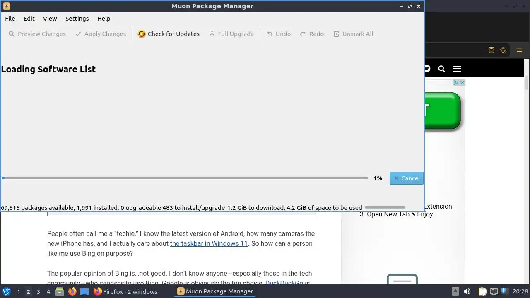Image resolution: width=530 pixels, height=298 pixels.
Task: Click the Undo toolbar button
Action: (x=279, y=34)
